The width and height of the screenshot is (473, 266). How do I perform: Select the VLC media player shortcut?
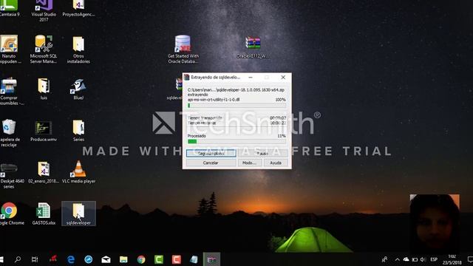pyautogui.click(x=78, y=172)
